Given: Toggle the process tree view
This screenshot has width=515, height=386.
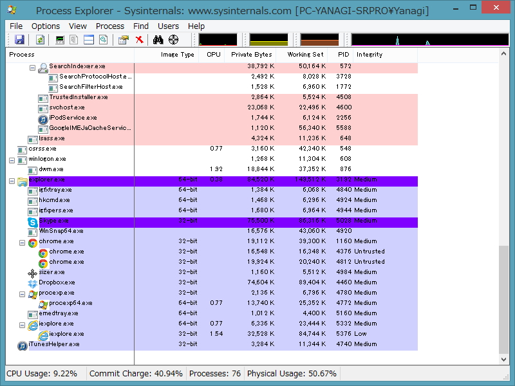Looking at the screenshot, I should pos(73,39).
